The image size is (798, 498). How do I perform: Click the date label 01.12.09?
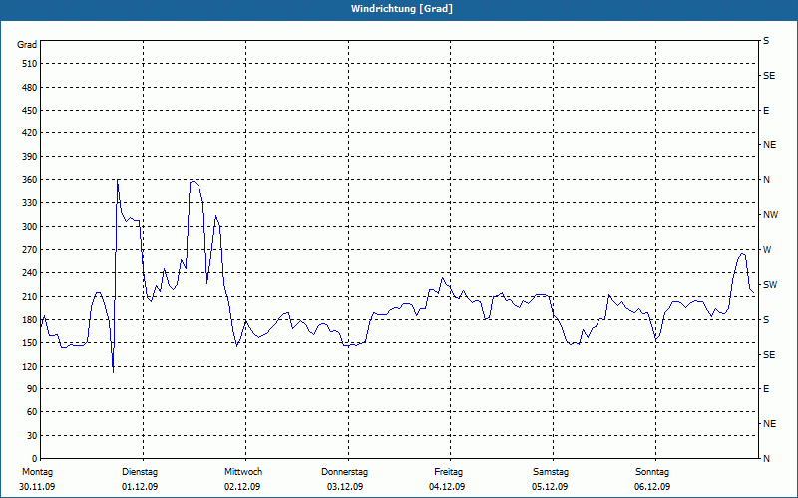pyautogui.click(x=140, y=487)
